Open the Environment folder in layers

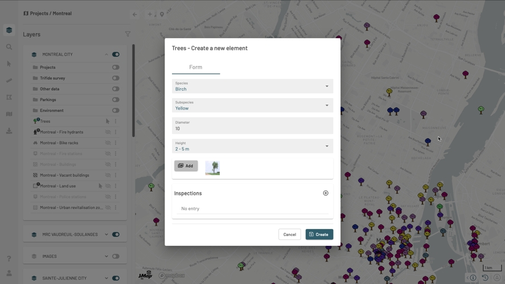pos(52,111)
